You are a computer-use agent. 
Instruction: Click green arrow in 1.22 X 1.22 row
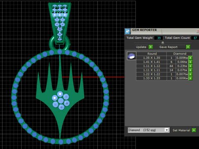190,74
